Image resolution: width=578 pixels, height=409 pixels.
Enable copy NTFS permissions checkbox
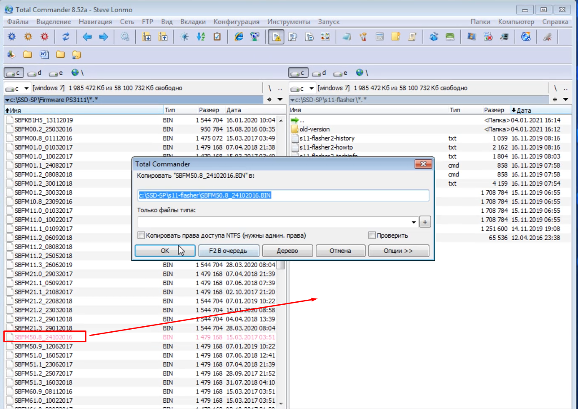coord(141,236)
